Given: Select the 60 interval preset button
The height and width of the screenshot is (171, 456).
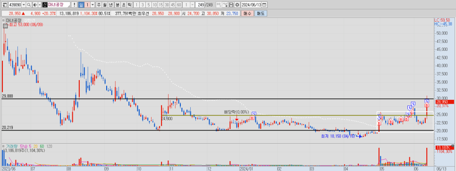Looking at the screenshot, I should [x=179, y=5].
